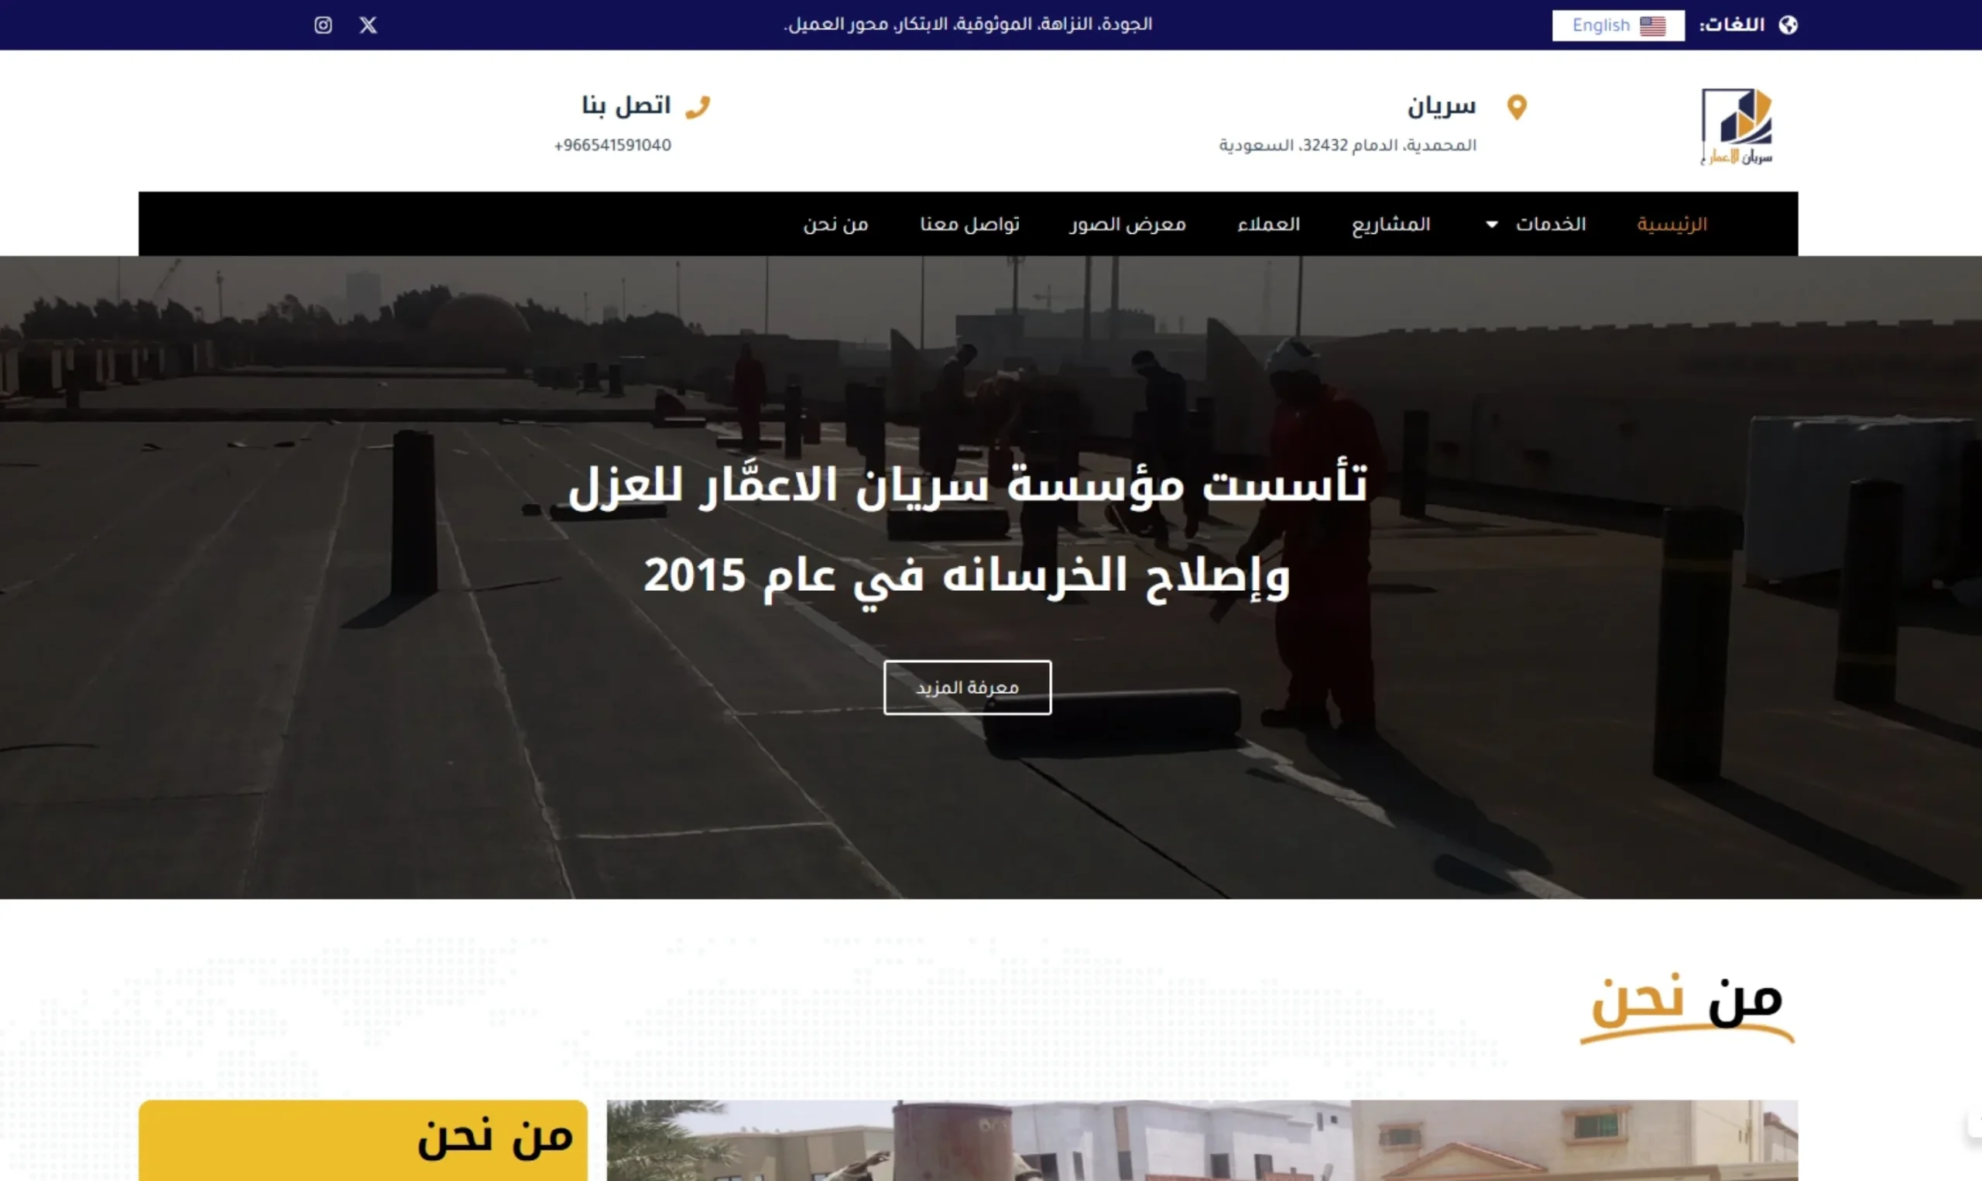Click phone number +966541591040
This screenshot has width=1982, height=1181.
612,146
